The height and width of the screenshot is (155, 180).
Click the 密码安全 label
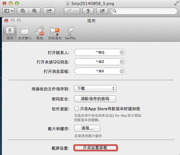pos(61,99)
